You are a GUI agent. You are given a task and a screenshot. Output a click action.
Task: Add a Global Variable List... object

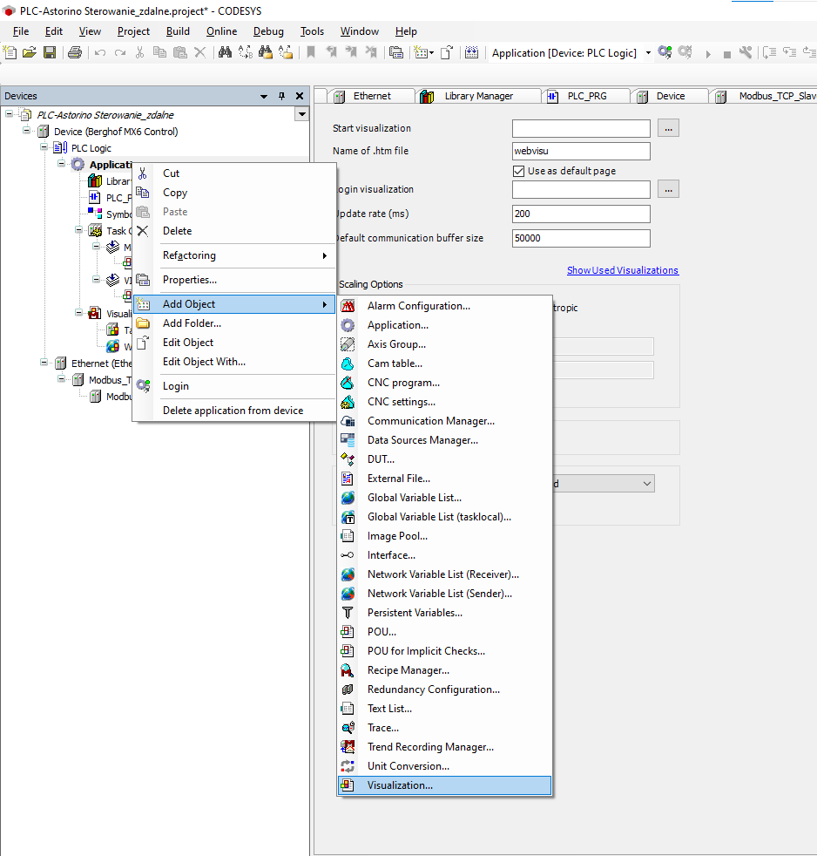444,498
